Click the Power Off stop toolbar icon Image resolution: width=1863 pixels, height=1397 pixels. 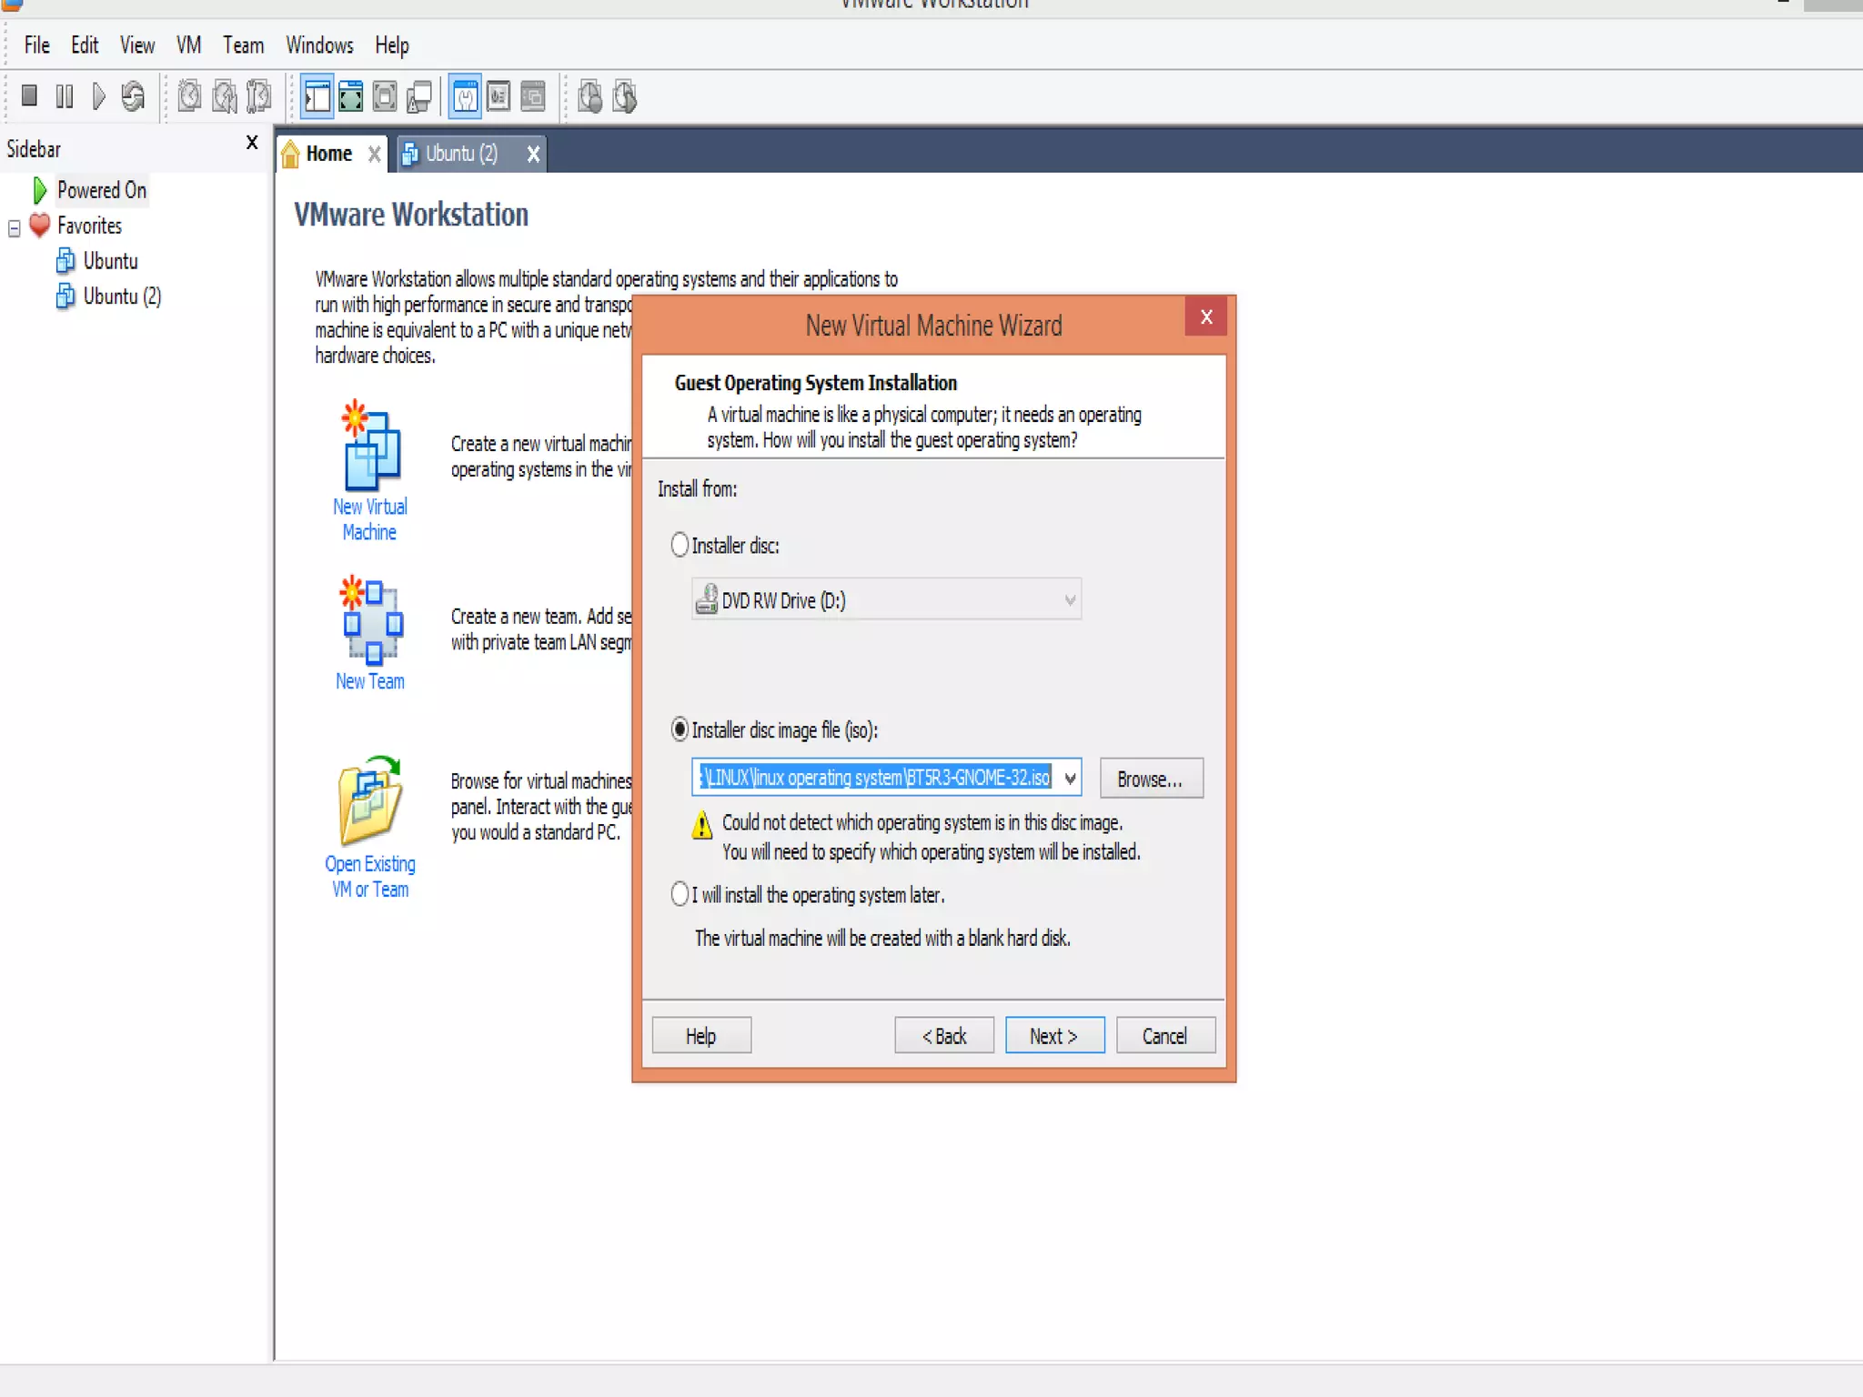coord(29,95)
